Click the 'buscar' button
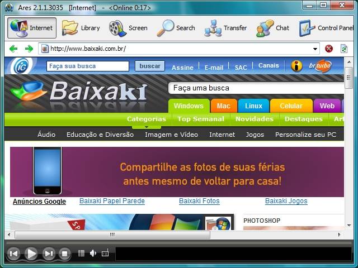 [x=150, y=66]
